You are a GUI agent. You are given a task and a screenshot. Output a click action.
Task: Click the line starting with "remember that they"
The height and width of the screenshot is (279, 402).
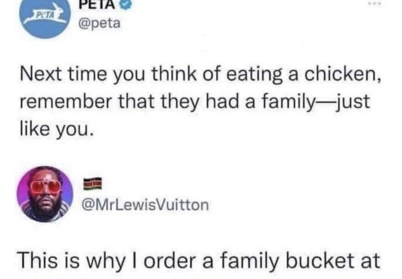point(196,102)
